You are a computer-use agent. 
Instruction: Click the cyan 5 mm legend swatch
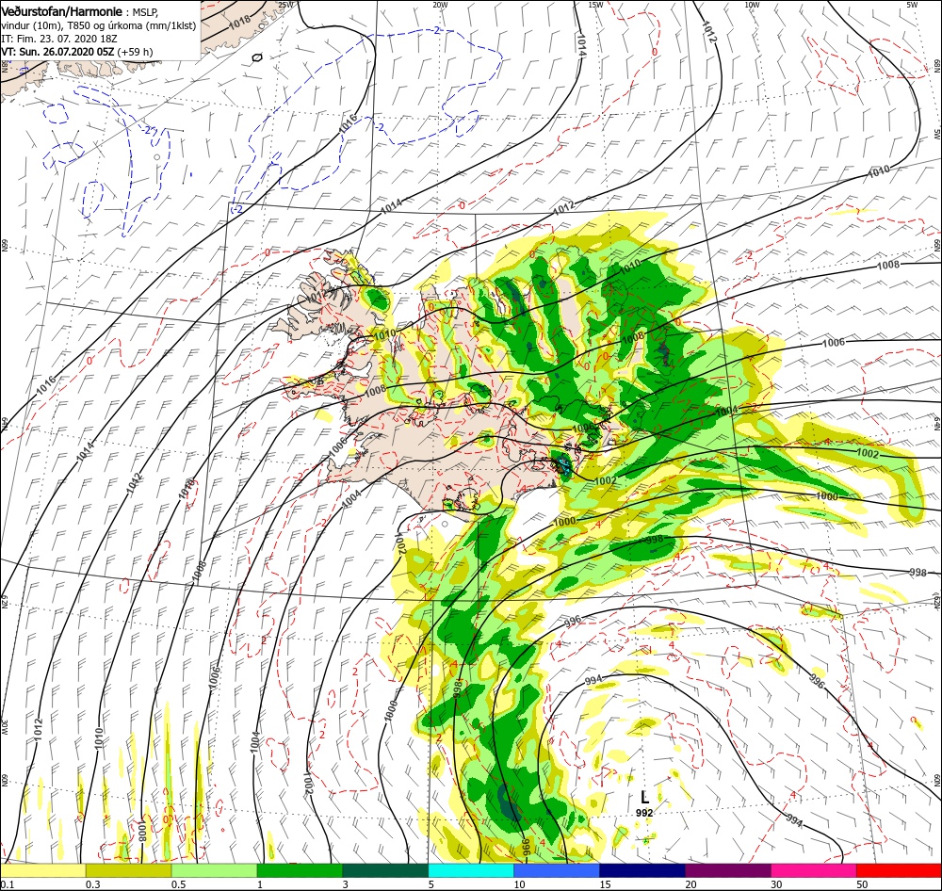click(x=471, y=870)
